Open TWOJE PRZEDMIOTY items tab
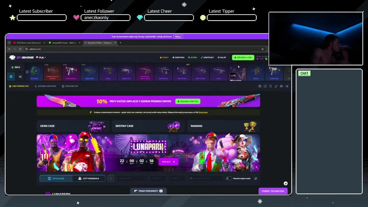The image size is (368, 207). 148,191
